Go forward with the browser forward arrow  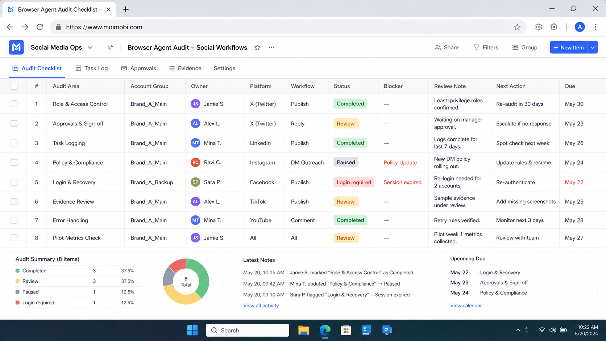[x=25, y=27]
